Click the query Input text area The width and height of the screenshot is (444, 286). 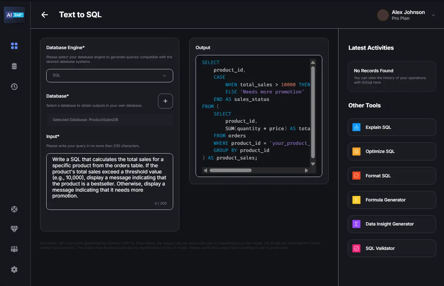tap(109, 181)
